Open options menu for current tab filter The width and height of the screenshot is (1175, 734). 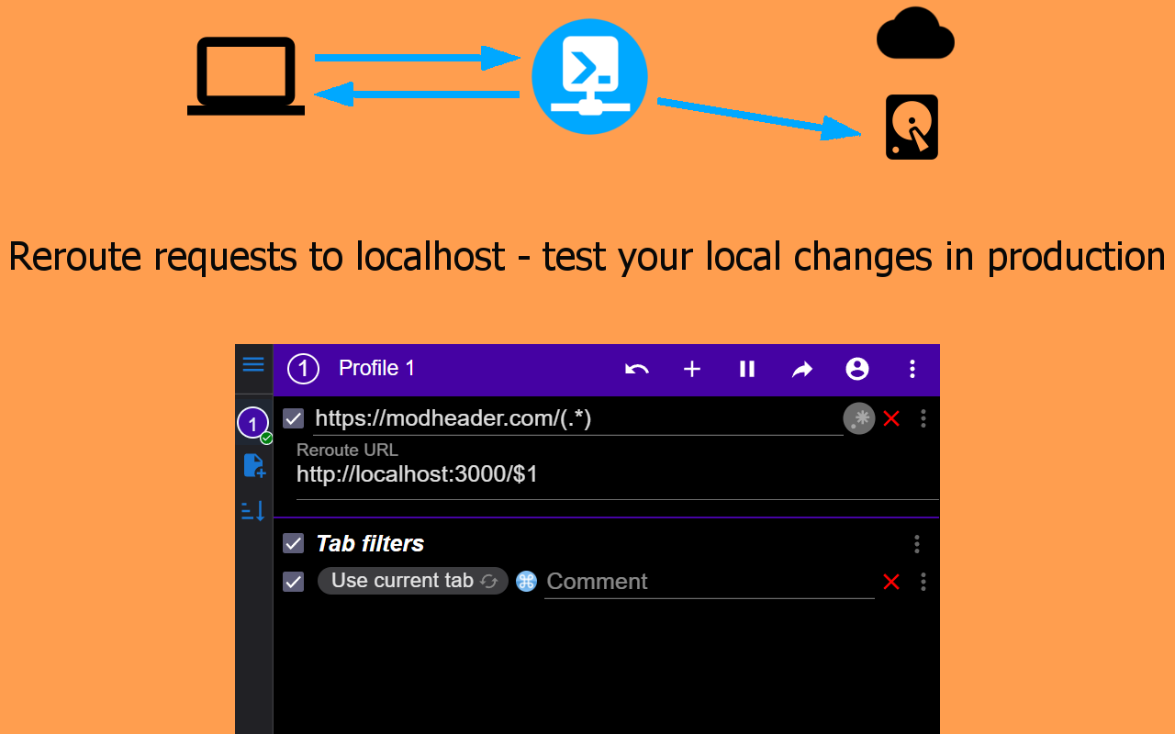923,582
